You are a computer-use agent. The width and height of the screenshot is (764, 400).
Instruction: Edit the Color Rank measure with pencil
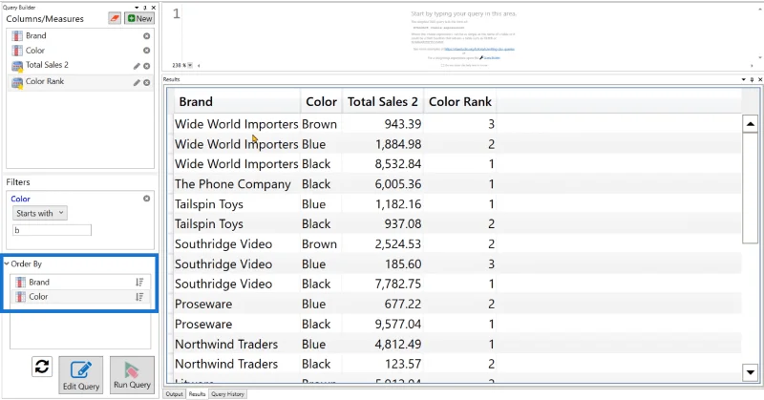point(137,83)
